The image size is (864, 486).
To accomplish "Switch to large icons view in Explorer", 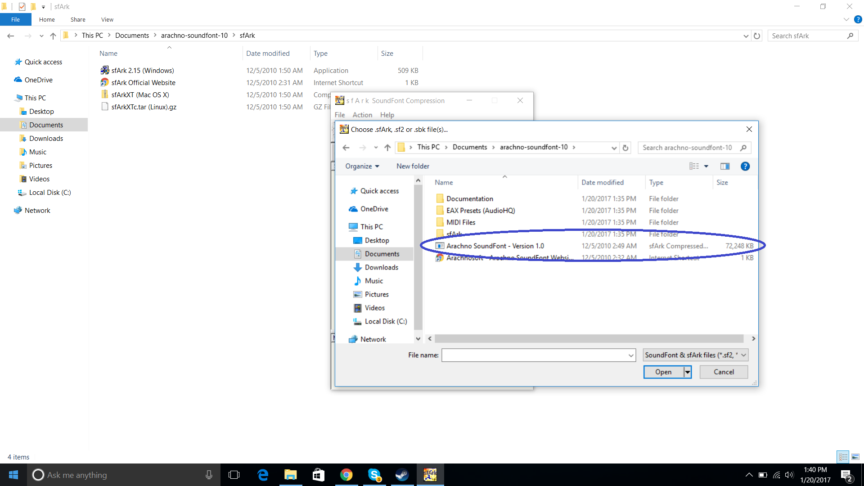I will click(855, 457).
